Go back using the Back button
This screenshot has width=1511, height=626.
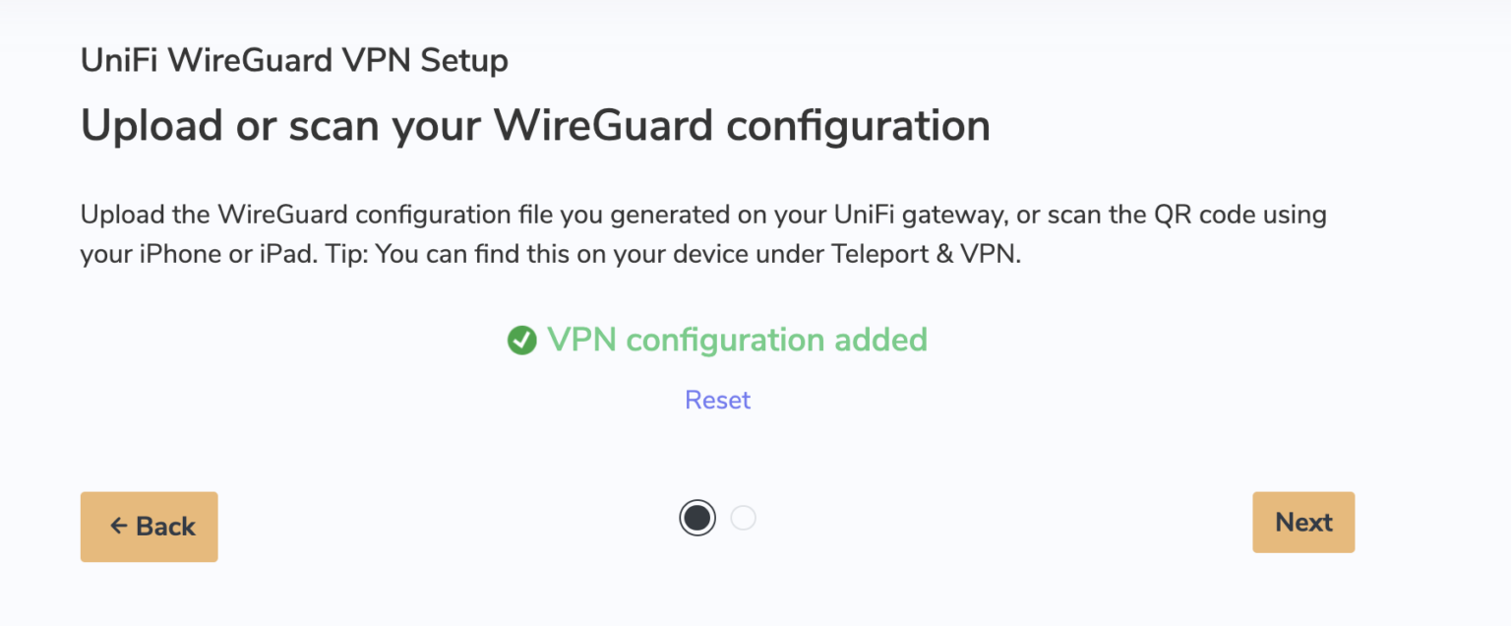tap(149, 527)
